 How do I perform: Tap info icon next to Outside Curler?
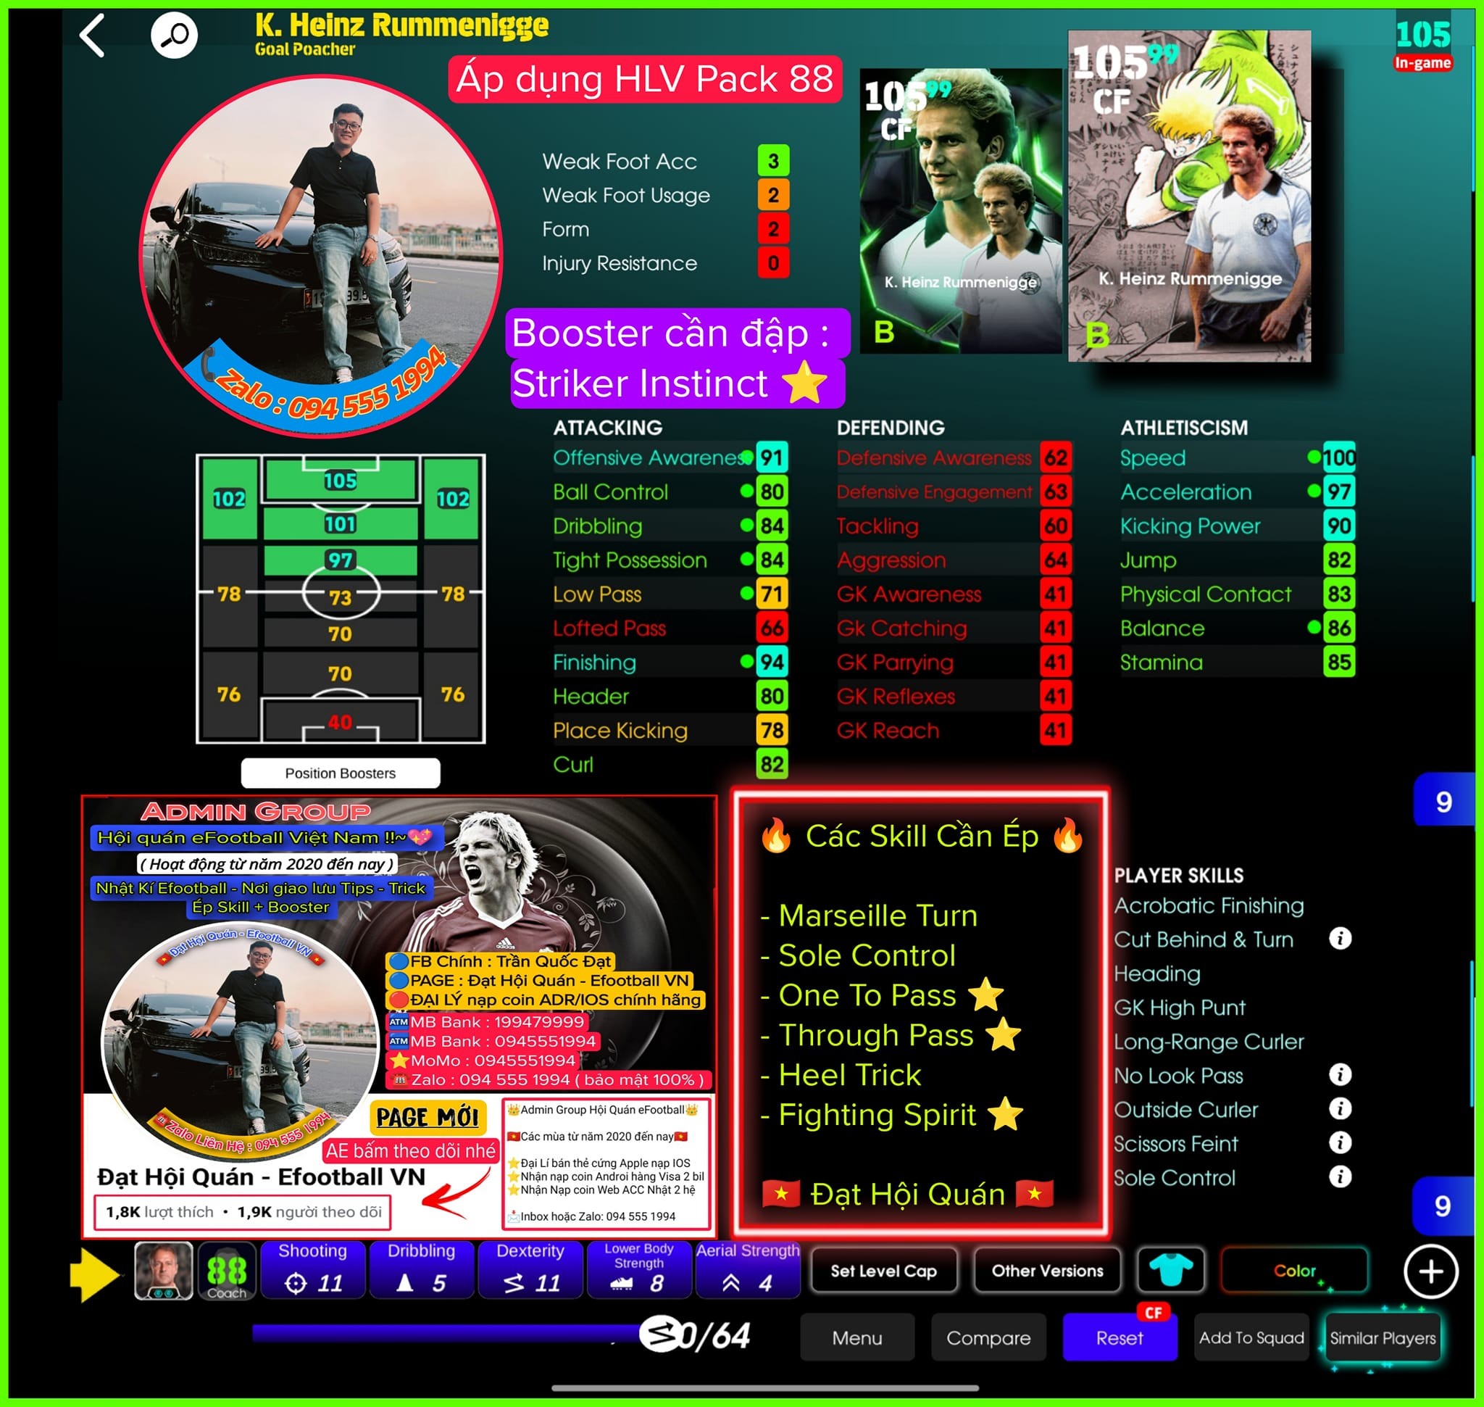click(x=1339, y=1109)
